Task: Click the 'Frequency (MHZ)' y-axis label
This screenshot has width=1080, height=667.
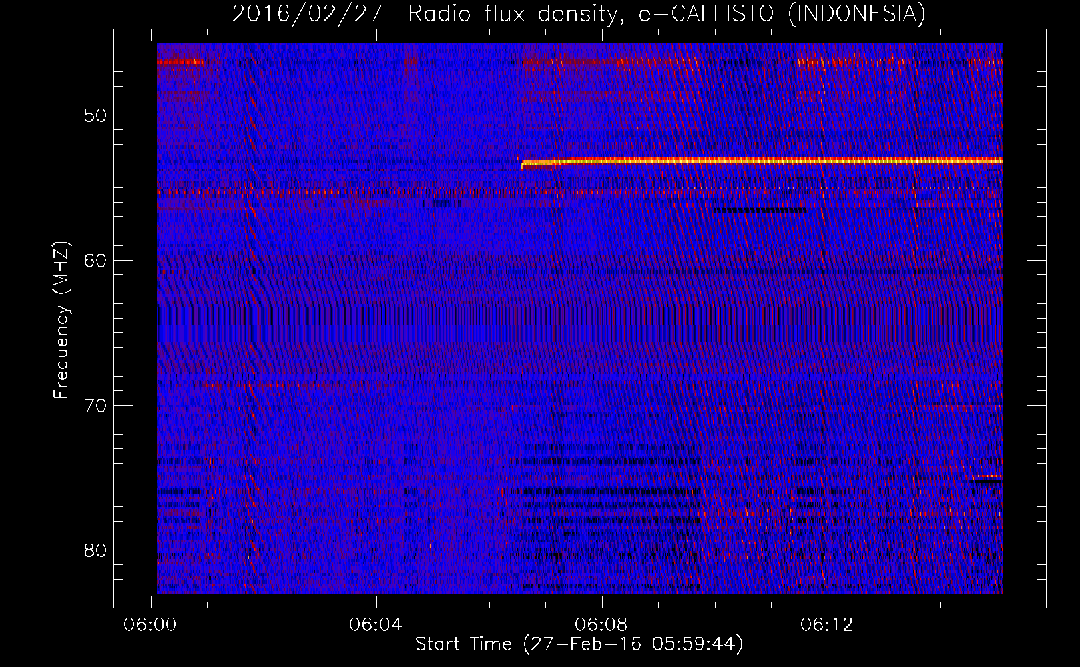Action: coord(61,321)
